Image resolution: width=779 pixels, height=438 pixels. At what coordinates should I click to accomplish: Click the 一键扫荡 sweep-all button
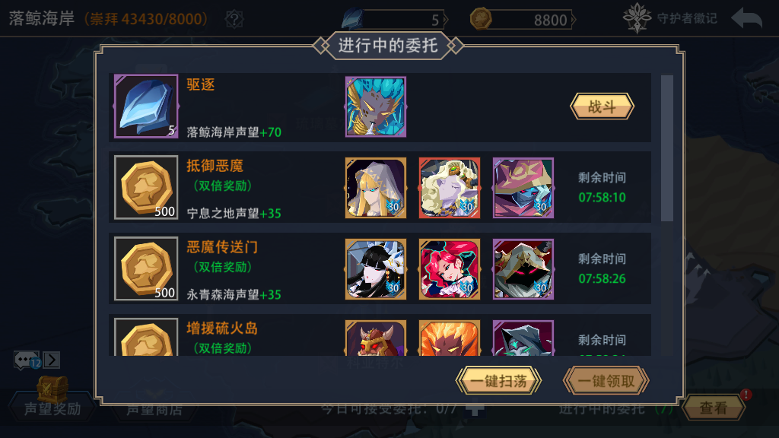click(x=498, y=381)
